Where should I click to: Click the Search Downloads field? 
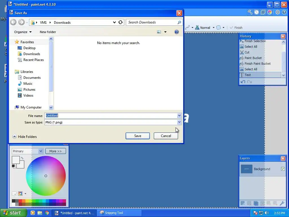coord(152,22)
